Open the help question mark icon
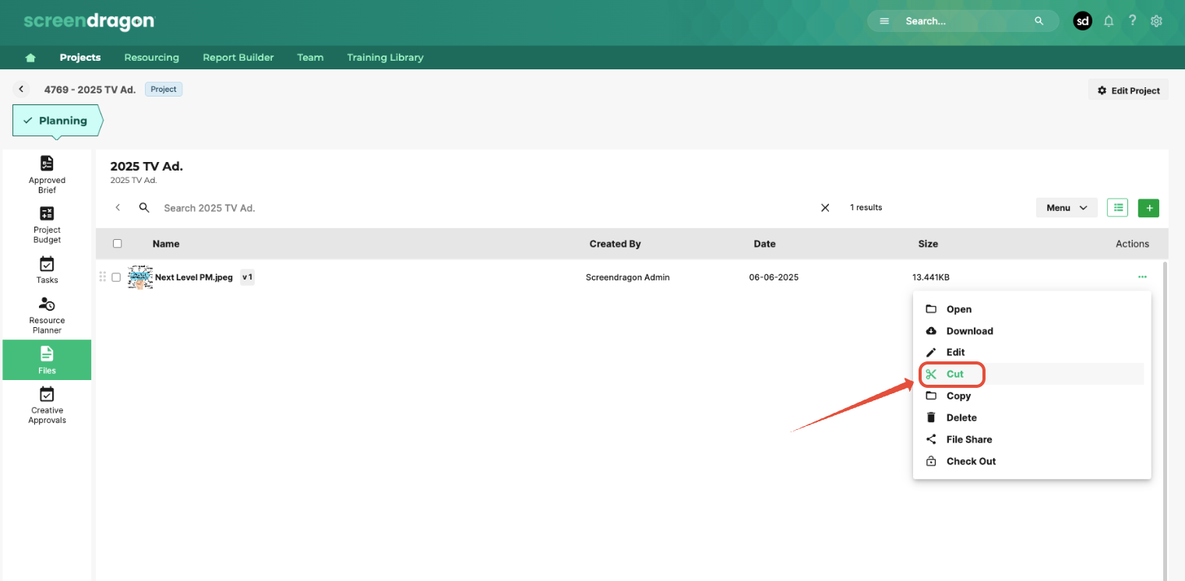Viewport: 1185px width, 581px height. (1132, 21)
